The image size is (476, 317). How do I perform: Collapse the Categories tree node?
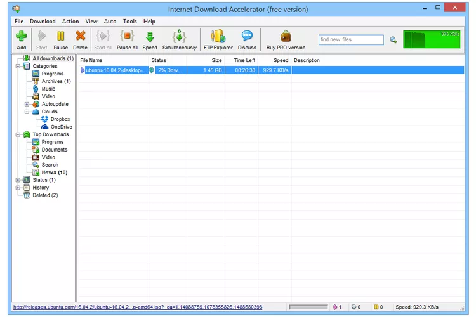click(18, 66)
